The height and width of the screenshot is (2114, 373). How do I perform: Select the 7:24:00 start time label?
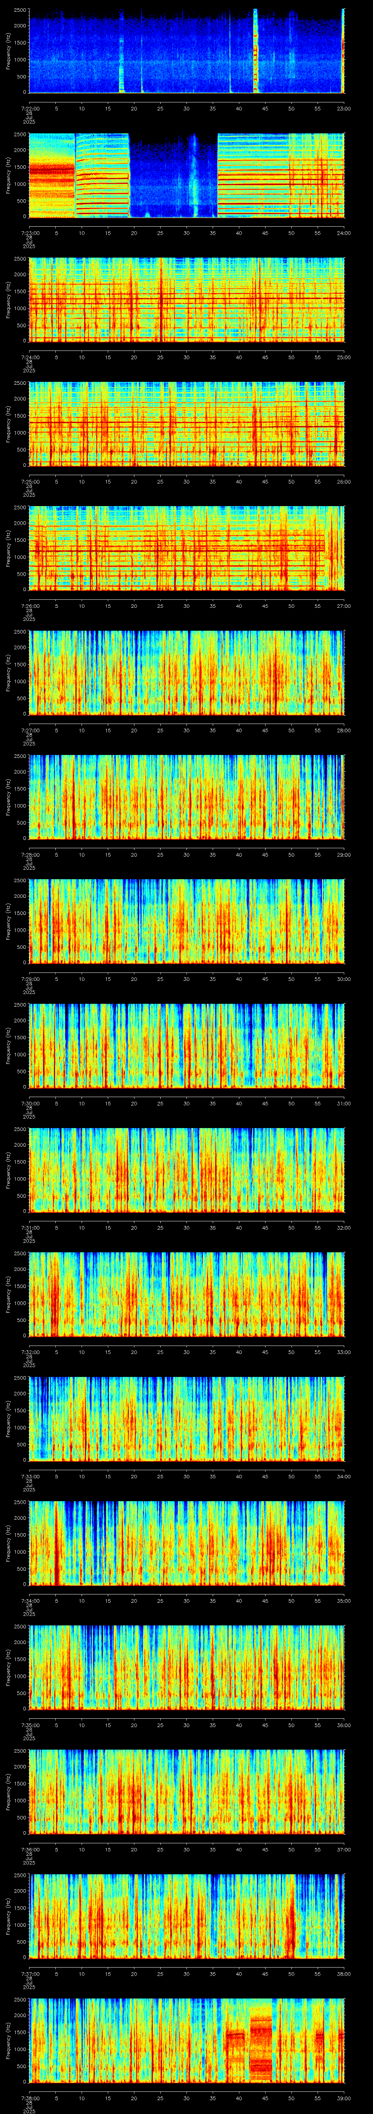pyautogui.click(x=30, y=357)
